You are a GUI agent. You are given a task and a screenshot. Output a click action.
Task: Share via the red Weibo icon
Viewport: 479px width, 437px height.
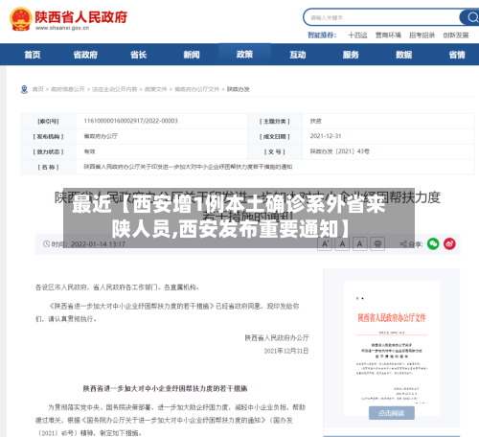tap(449, 244)
